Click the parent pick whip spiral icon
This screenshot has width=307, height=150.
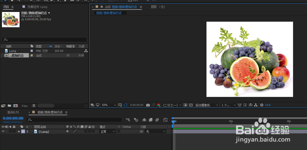(141, 131)
